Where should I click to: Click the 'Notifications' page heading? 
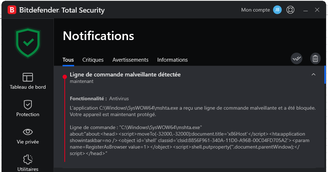(98, 36)
